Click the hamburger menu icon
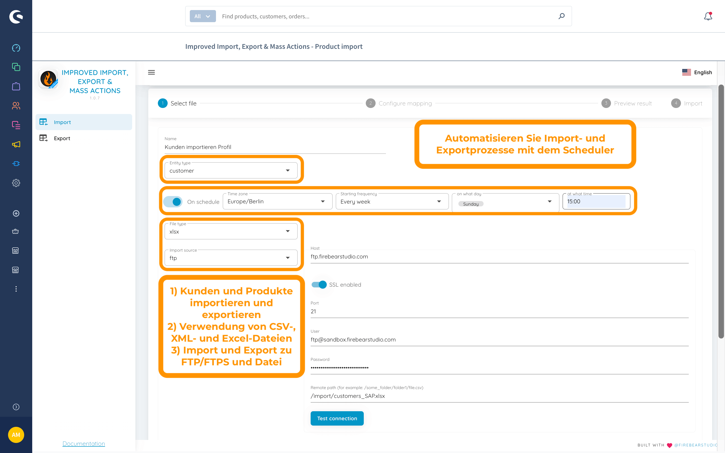The image size is (725, 453). 151,72
